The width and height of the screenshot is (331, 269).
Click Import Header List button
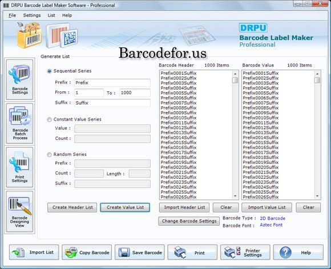point(184,207)
